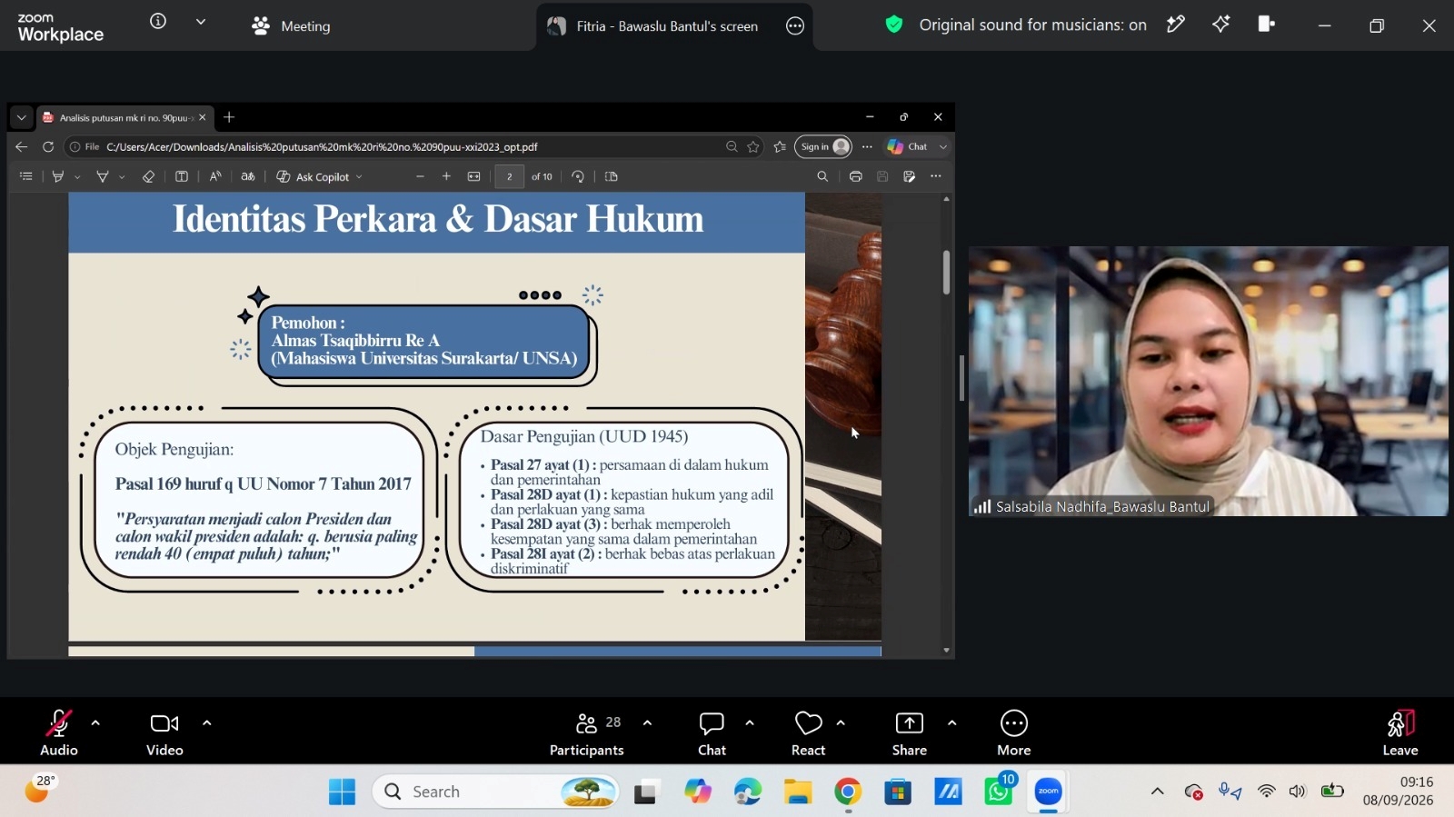The height and width of the screenshot is (817, 1454).
Task: Open screen share options ellipsis button
Action: [795, 26]
